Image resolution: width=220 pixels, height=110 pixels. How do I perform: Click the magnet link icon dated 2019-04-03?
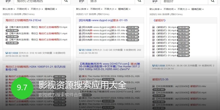(x=7, y=53)
